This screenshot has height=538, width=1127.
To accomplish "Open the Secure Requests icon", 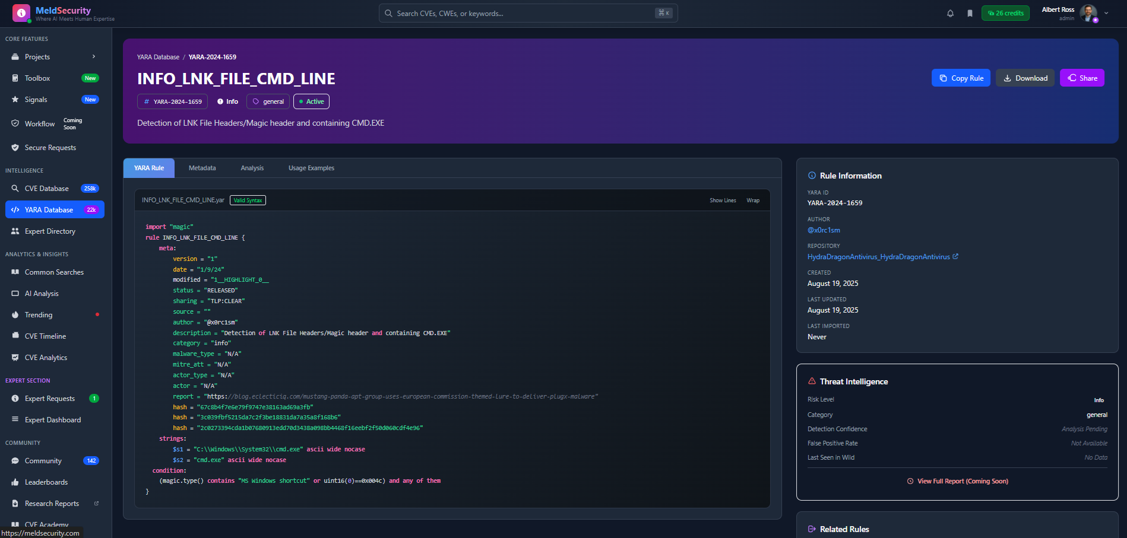I will pos(15,147).
